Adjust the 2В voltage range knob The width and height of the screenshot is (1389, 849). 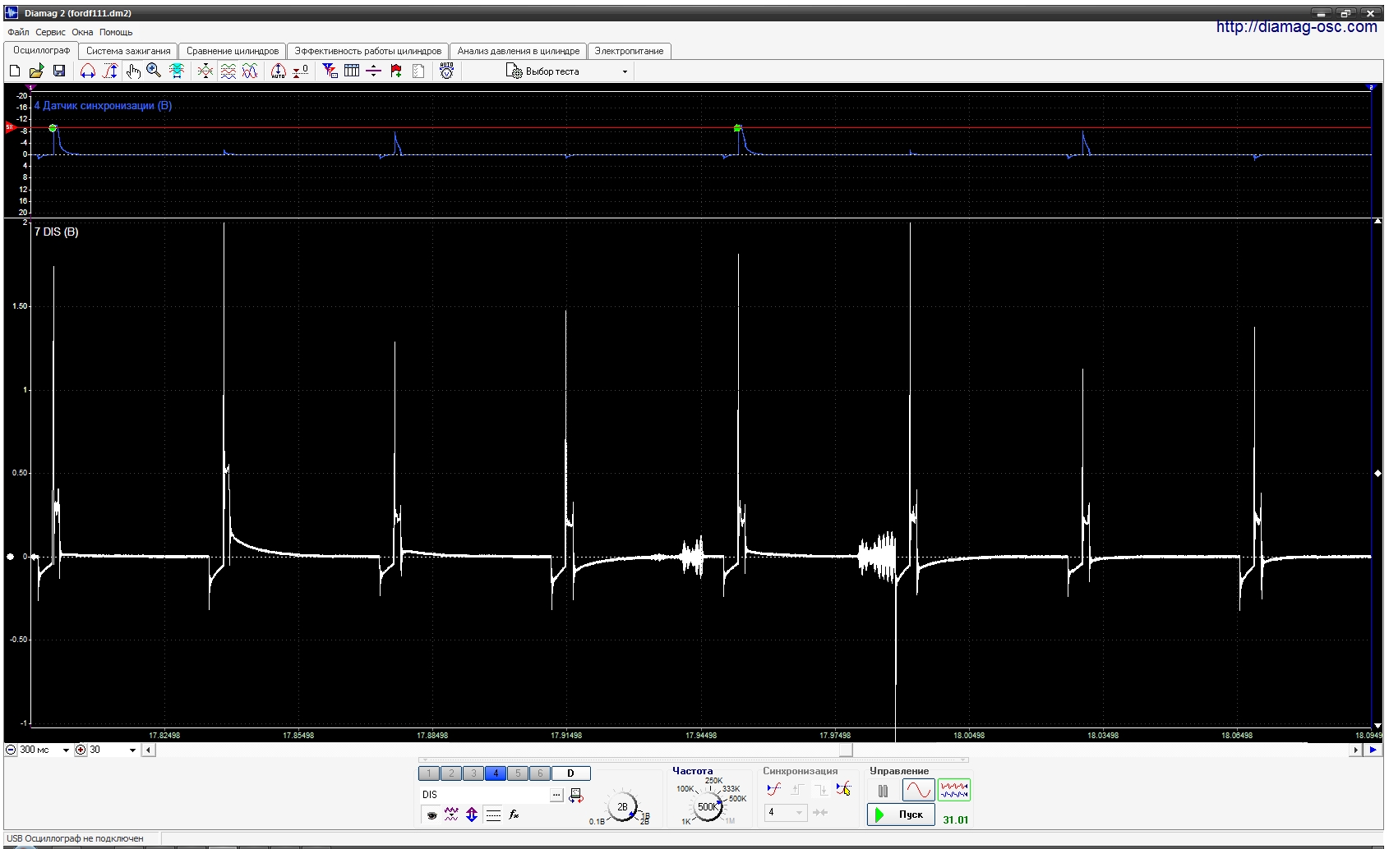pos(622,807)
